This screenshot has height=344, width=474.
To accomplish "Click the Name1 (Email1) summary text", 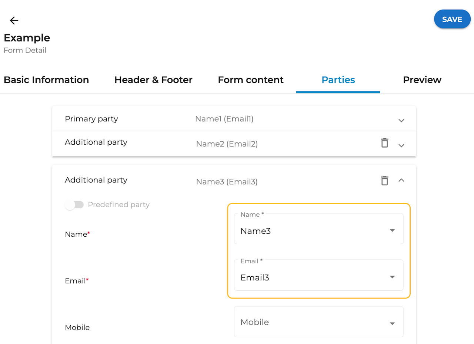I will point(224,119).
